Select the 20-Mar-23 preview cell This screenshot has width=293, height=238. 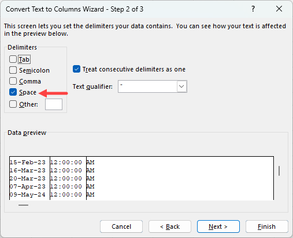pos(28,179)
